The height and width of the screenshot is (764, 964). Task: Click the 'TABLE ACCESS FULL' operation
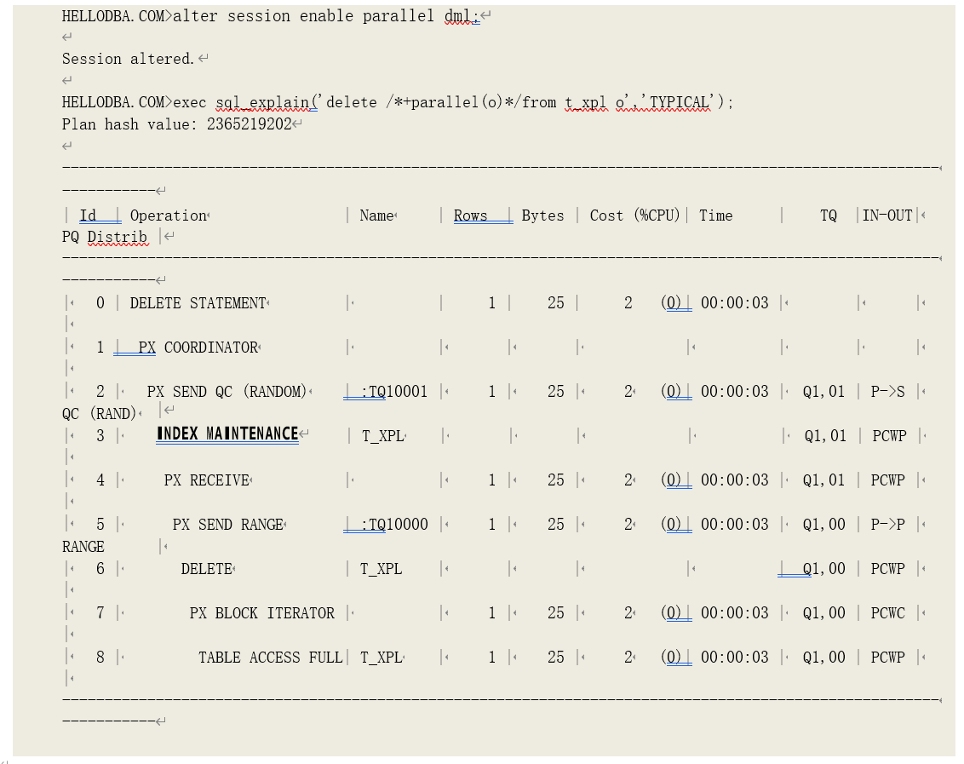271,658
